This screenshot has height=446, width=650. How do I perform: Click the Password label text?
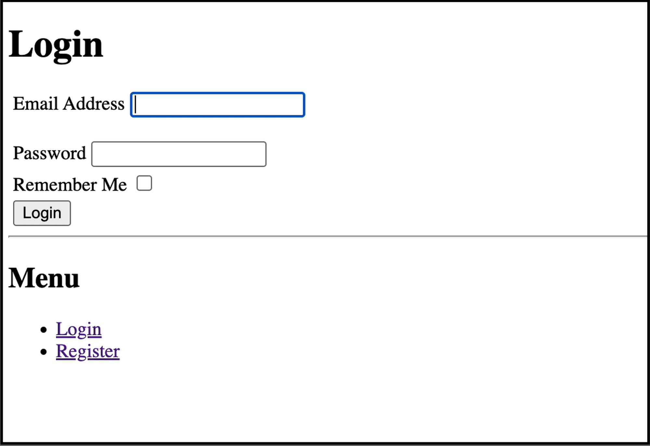(49, 153)
